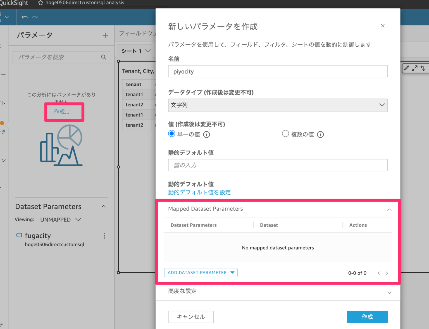Viewport: 429px width, 329px height.
Task: Open the ADD DATASET PARAMETER dropdown
Action: point(201,272)
